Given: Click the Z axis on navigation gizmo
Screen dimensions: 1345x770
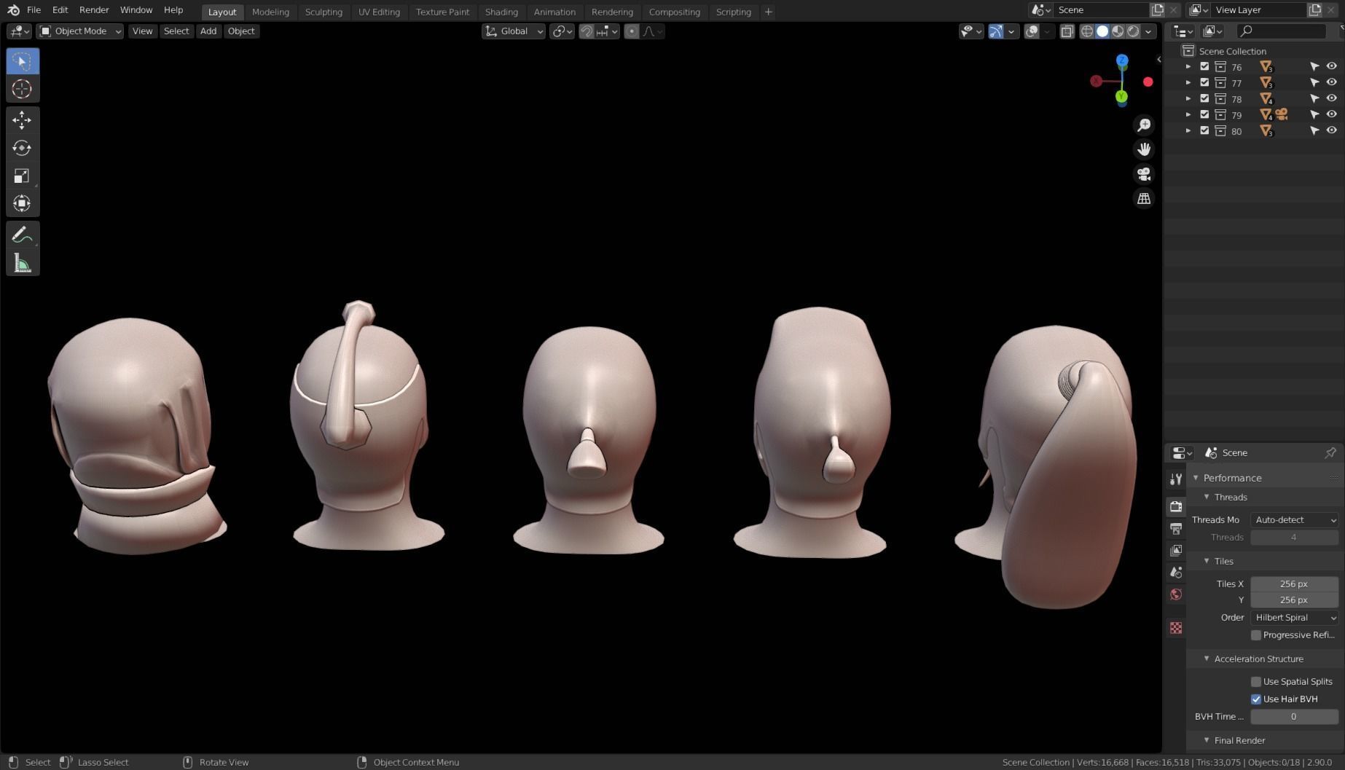Looking at the screenshot, I should (1122, 60).
